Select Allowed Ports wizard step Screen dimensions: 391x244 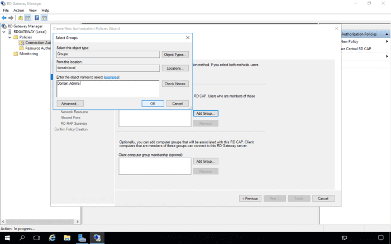(x=70, y=118)
